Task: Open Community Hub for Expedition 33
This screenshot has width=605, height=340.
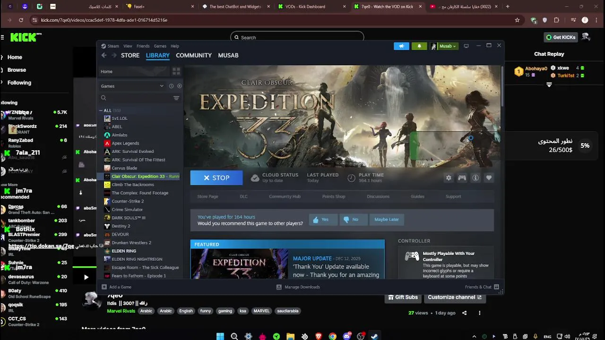Action: pos(285,196)
